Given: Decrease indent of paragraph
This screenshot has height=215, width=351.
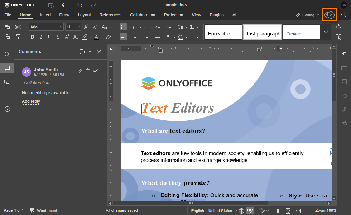Looking at the screenshot, I should click(158, 27).
